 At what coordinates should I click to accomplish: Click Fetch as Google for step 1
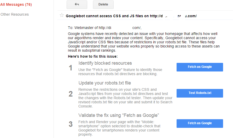pos(200,67)
